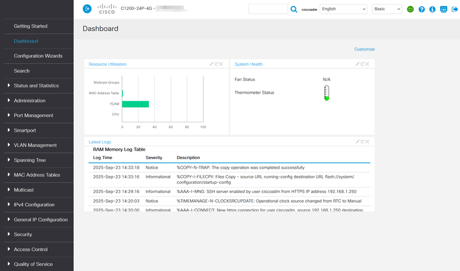Click the search input field in header
Viewport: 460px width, 271px height.
tap(268, 9)
